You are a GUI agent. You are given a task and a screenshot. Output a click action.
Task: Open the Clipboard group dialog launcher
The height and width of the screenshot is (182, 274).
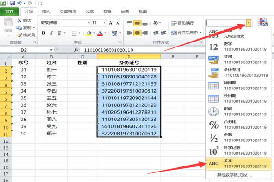coord(35,42)
